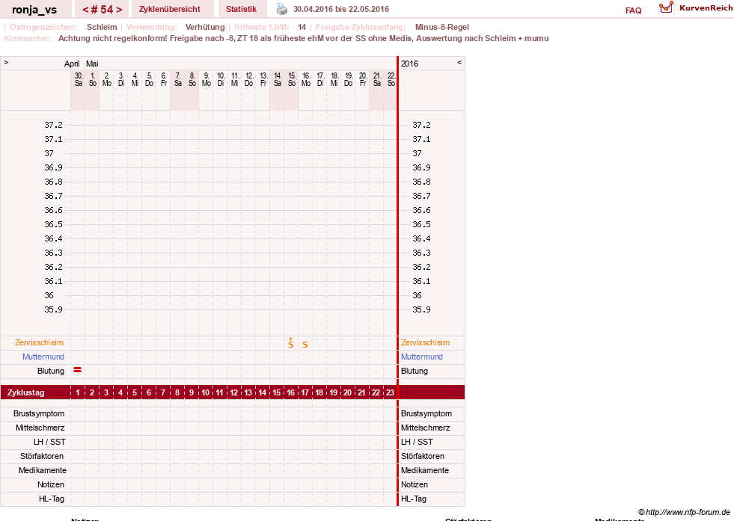Go to next cycle arrow beside #54

tap(119, 10)
